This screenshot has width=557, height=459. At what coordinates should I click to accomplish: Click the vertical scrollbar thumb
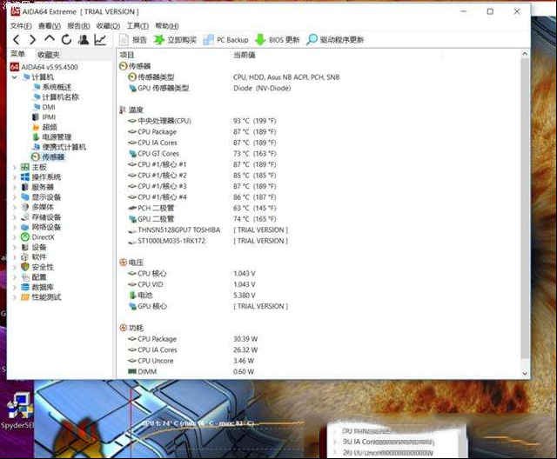click(x=525, y=210)
